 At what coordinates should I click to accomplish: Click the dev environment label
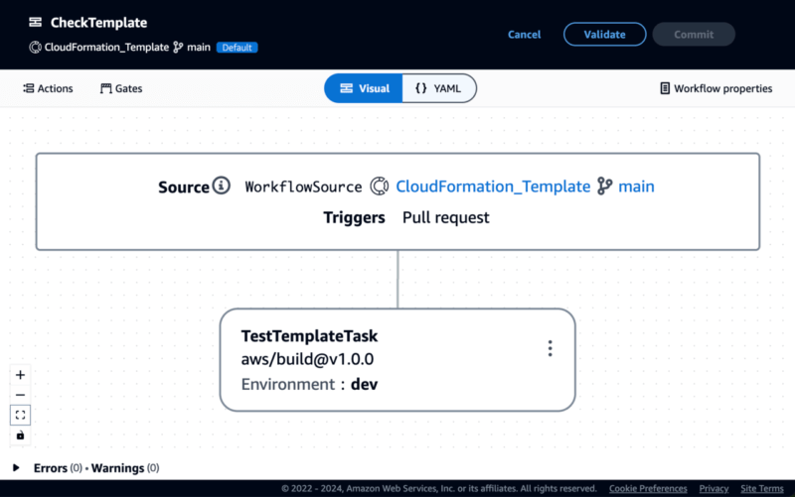(x=364, y=384)
